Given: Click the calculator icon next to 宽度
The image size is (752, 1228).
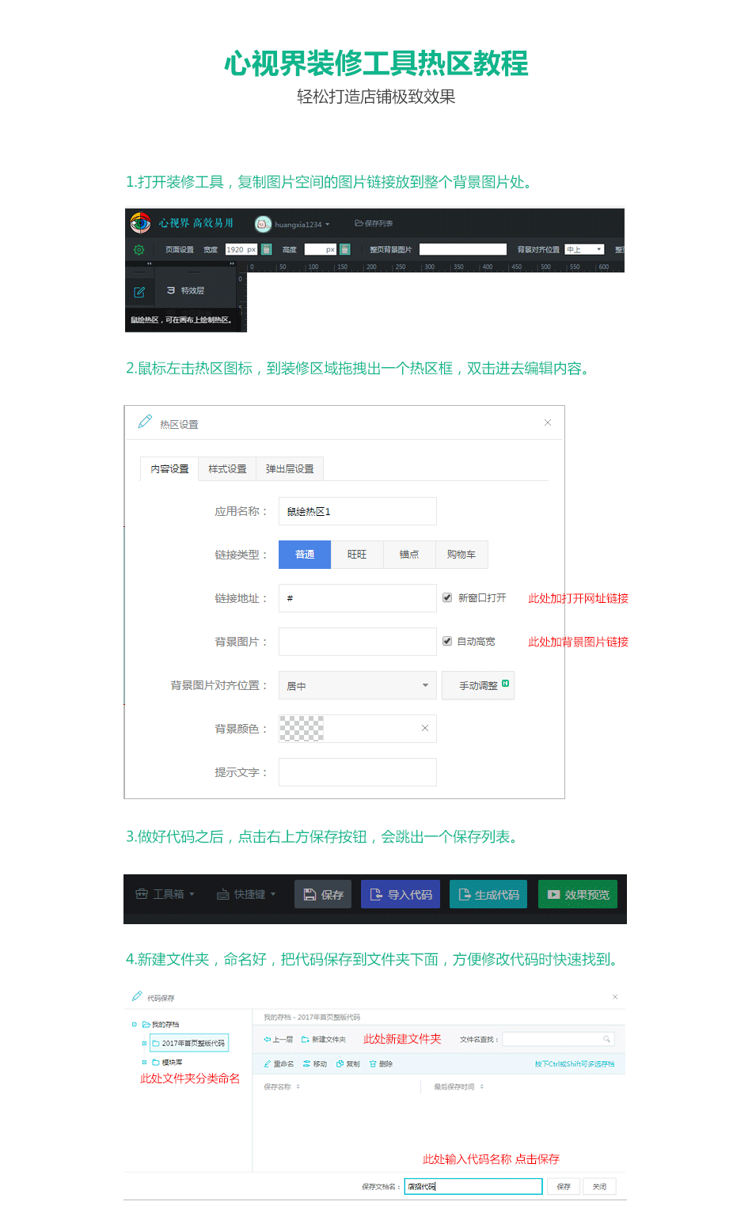Looking at the screenshot, I should tap(267, 249).
